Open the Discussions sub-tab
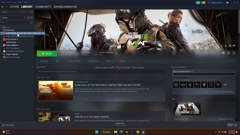The height and width of the screenshot is (135, 240). point(93,61)
